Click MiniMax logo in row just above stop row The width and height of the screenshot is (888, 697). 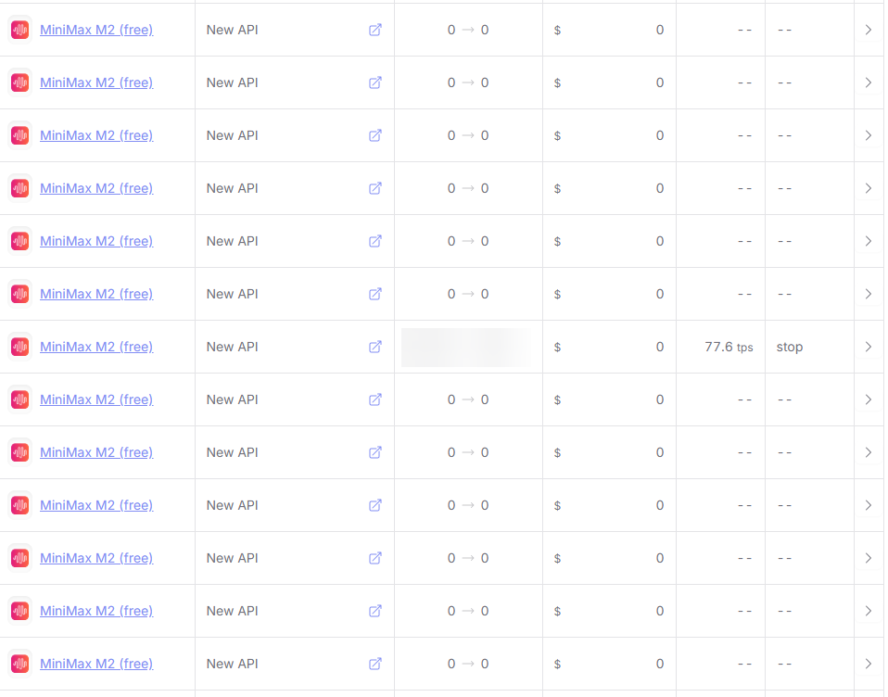20,294
